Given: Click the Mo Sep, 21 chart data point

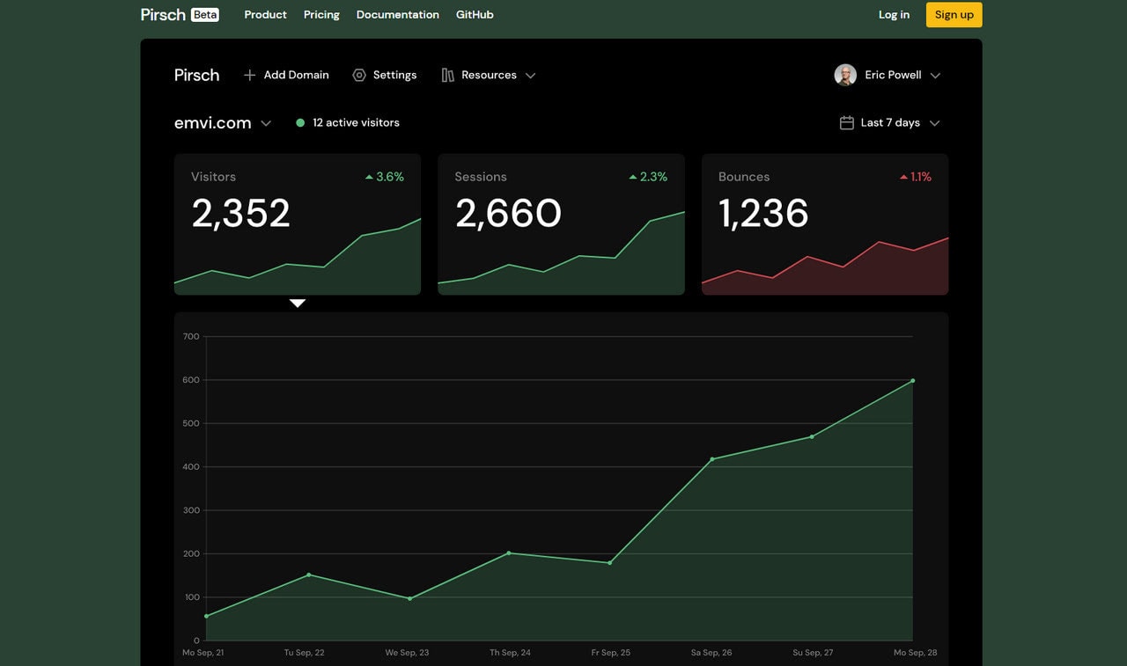Looking at the screenshot, I should tap(206, 616).
